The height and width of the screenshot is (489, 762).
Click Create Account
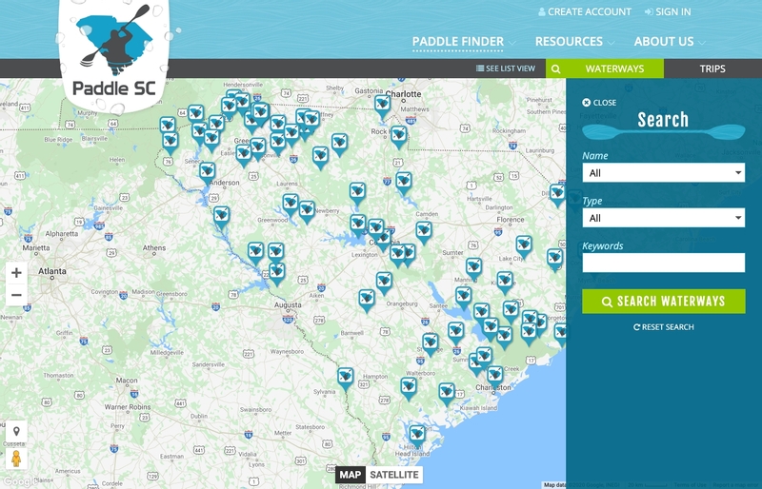click(585, 11)
